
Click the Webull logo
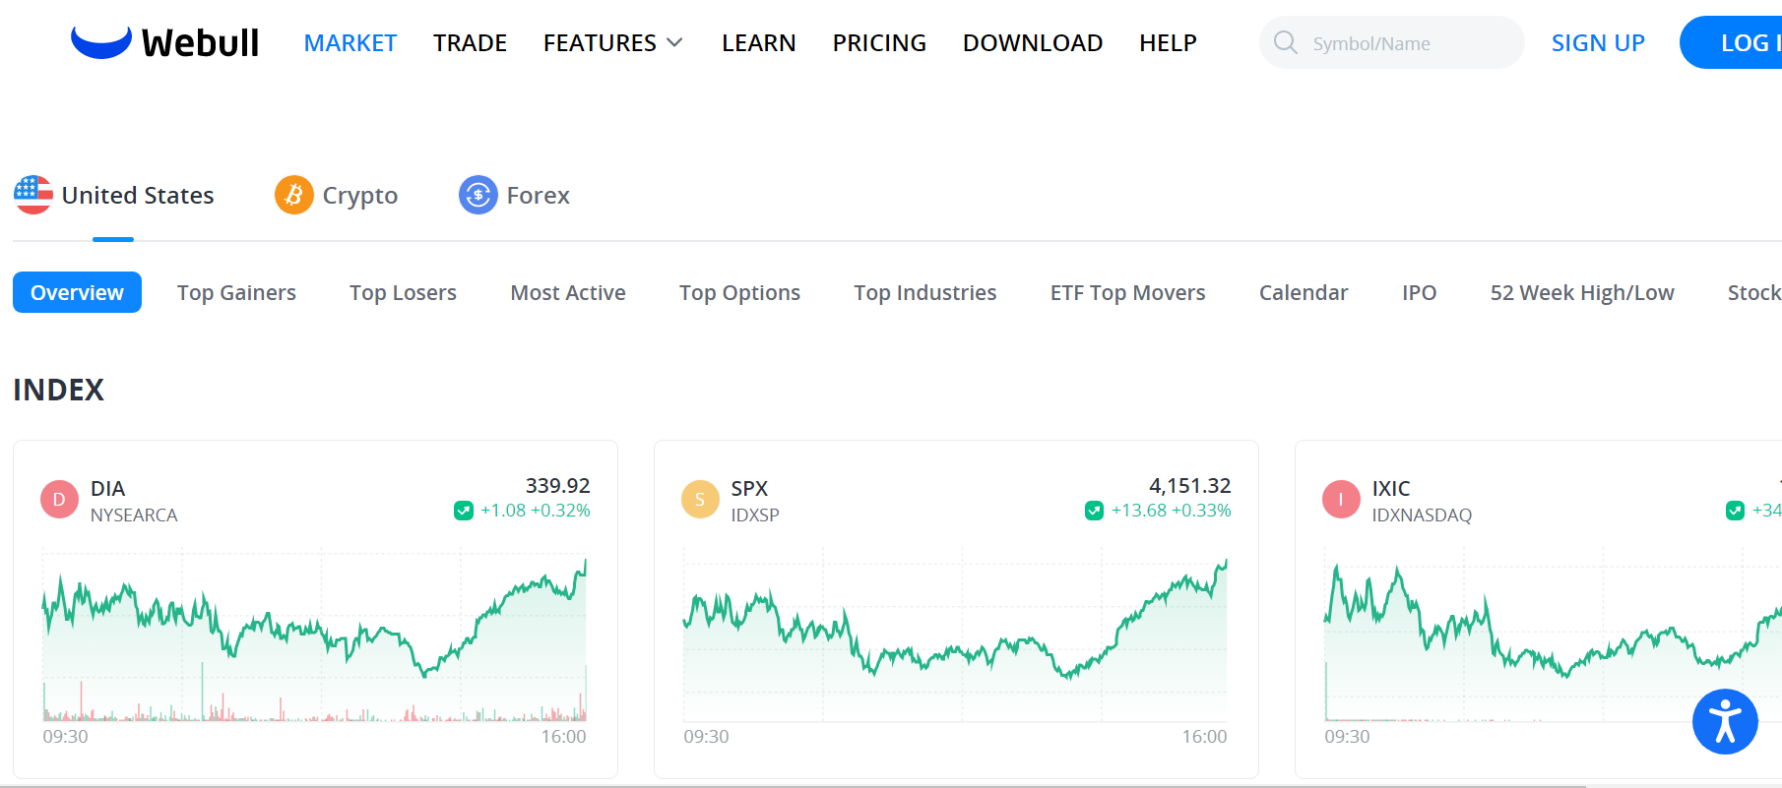click(164, 42)
